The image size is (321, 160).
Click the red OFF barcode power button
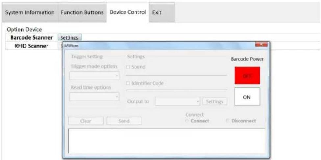(x=247, y=76)
